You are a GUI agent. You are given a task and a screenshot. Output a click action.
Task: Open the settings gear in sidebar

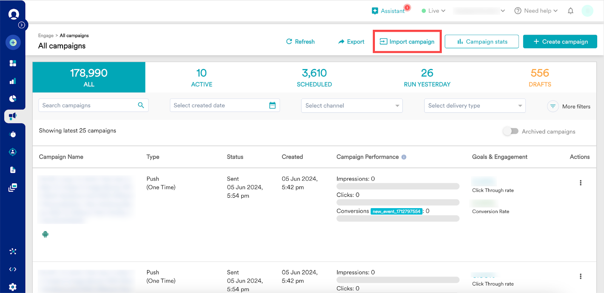(13, 287)
